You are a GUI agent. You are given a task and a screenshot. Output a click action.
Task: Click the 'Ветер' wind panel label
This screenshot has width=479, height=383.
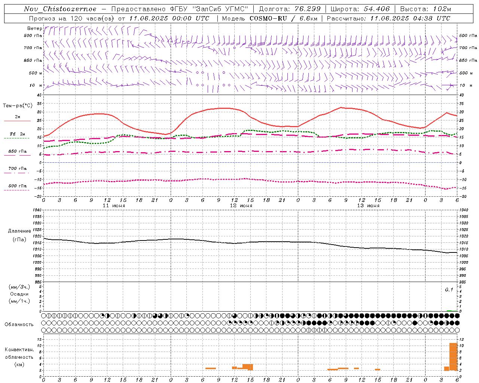tap(34, 28)
